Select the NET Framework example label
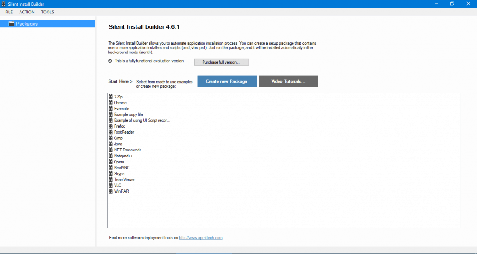The width and height of the screenshot is (477, 254). [128, 150]
